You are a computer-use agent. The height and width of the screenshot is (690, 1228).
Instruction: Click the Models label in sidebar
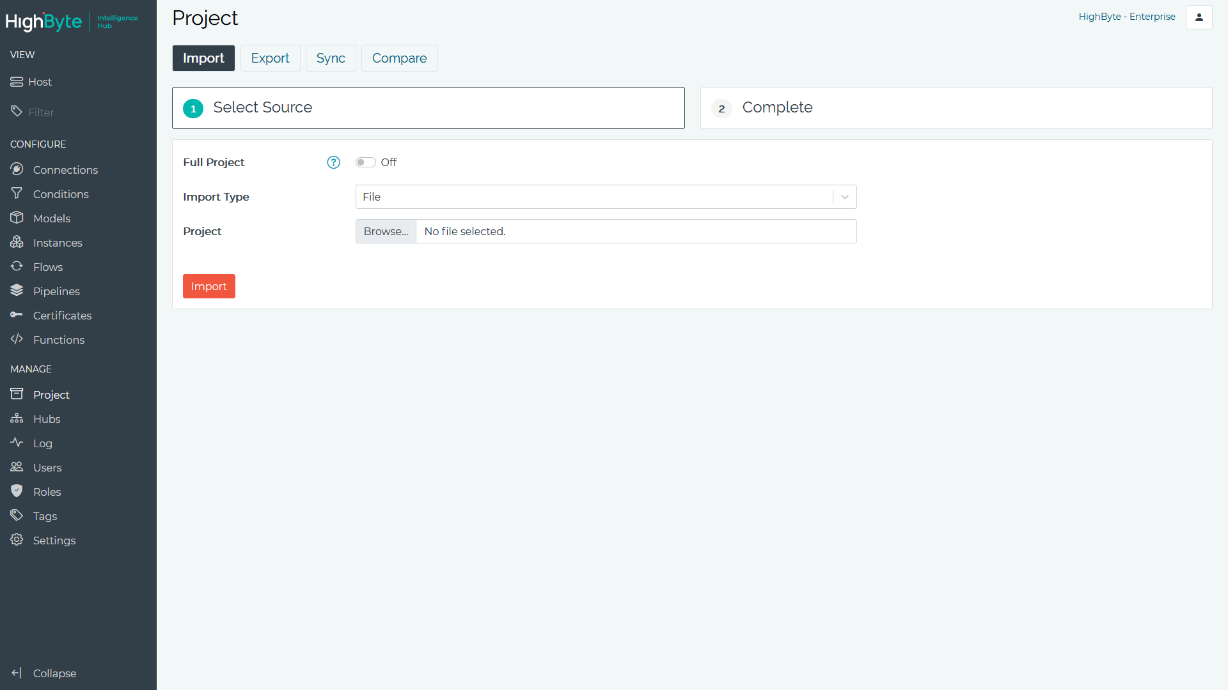coord(52,218)
